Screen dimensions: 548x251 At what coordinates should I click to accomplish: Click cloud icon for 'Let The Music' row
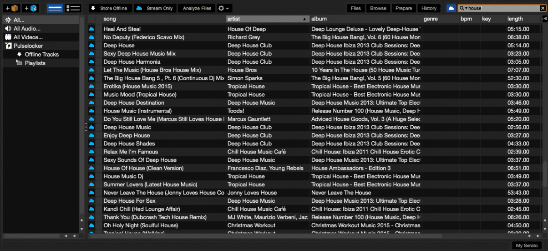pos(91,70)
